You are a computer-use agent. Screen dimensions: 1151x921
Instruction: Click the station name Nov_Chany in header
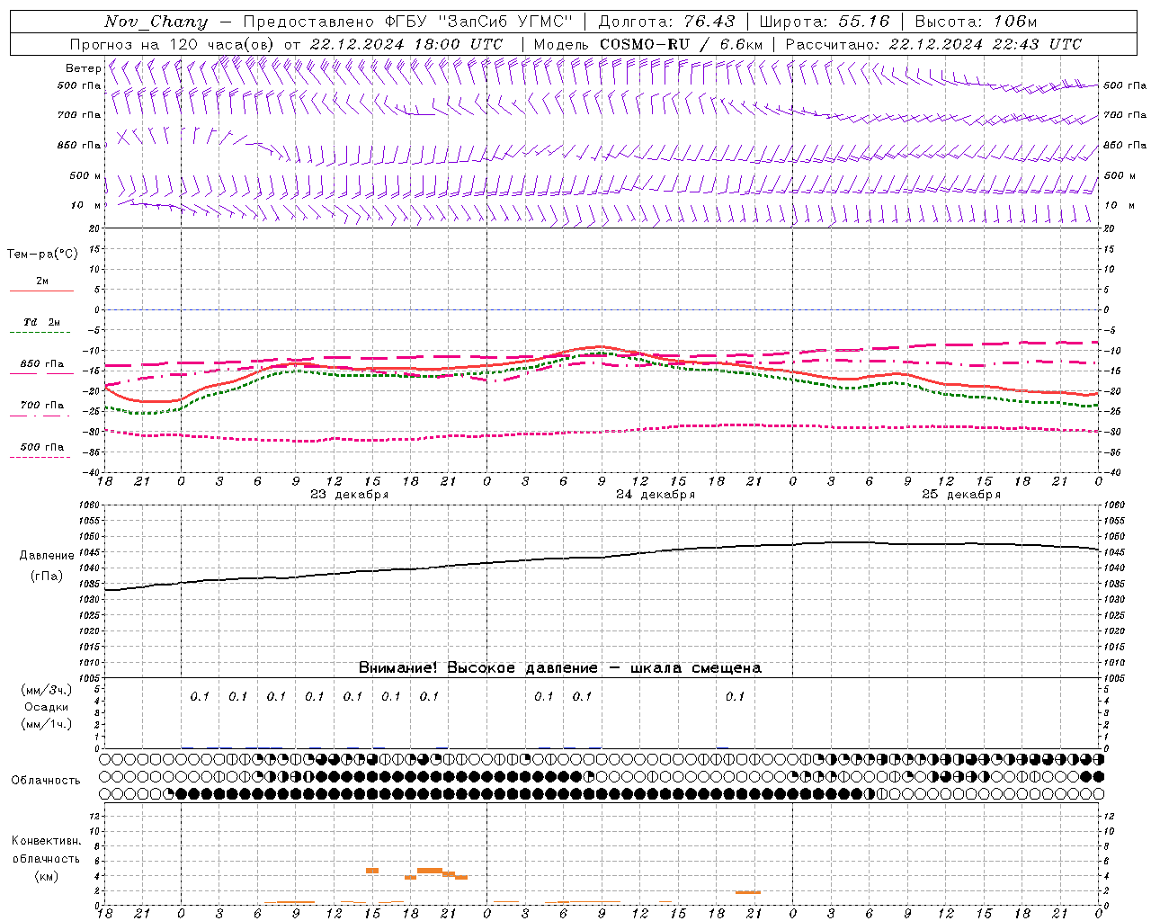pos(156,22)
